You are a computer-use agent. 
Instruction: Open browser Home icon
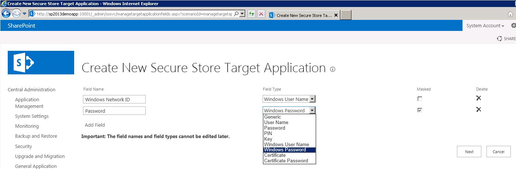tap(510, 14)
